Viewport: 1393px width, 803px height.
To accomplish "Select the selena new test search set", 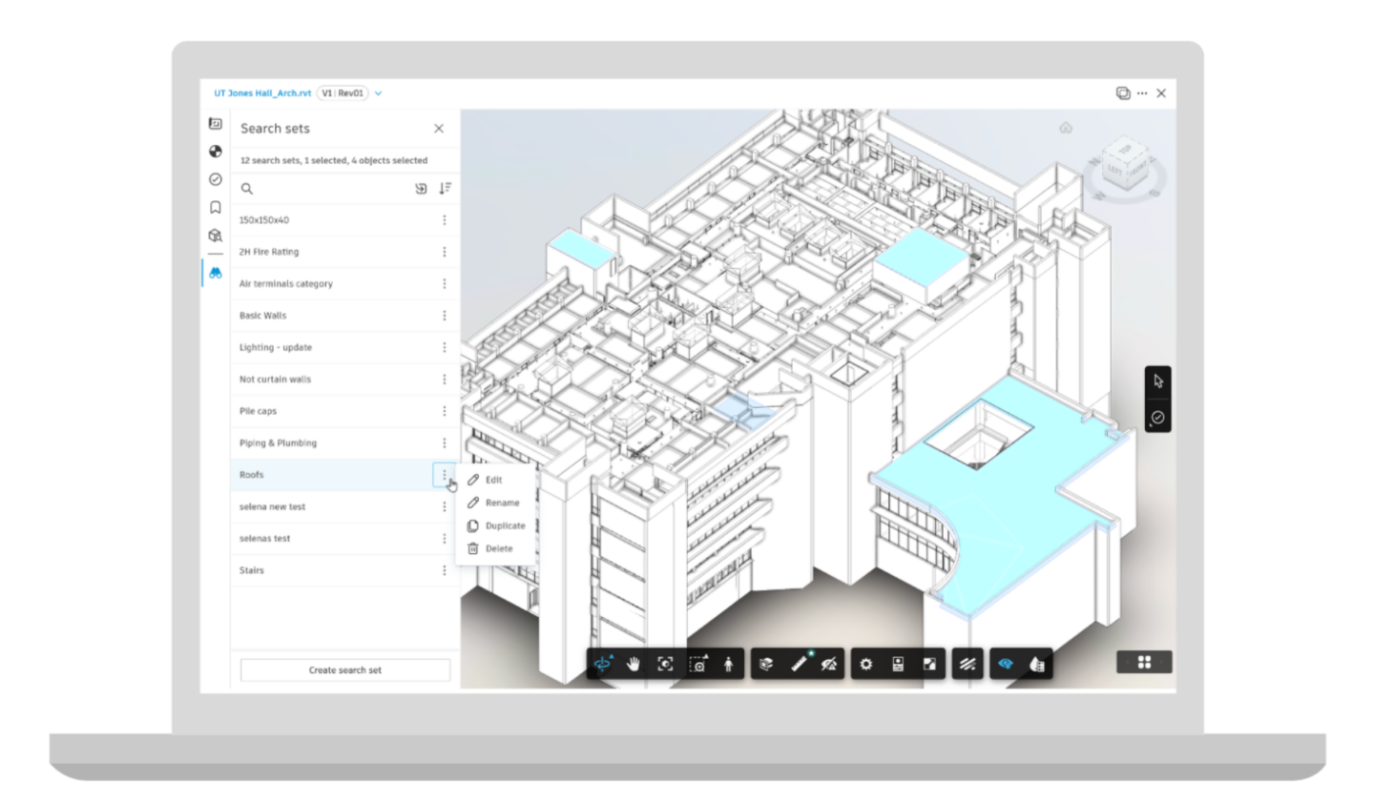I will (344, 507).
